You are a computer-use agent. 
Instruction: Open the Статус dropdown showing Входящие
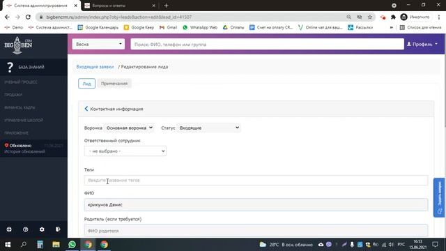tap(209, 128)
